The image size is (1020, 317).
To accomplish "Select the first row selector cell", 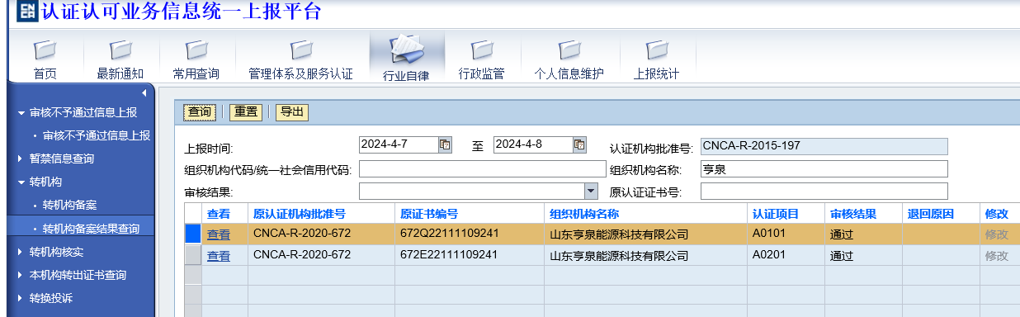I will (192, 234).
